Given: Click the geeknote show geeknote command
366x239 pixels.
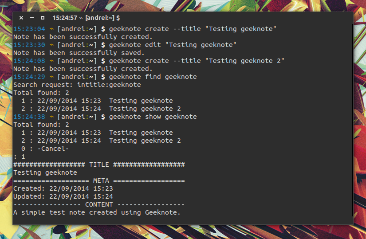Looking at the screenshot, I should tap(153, 117).
